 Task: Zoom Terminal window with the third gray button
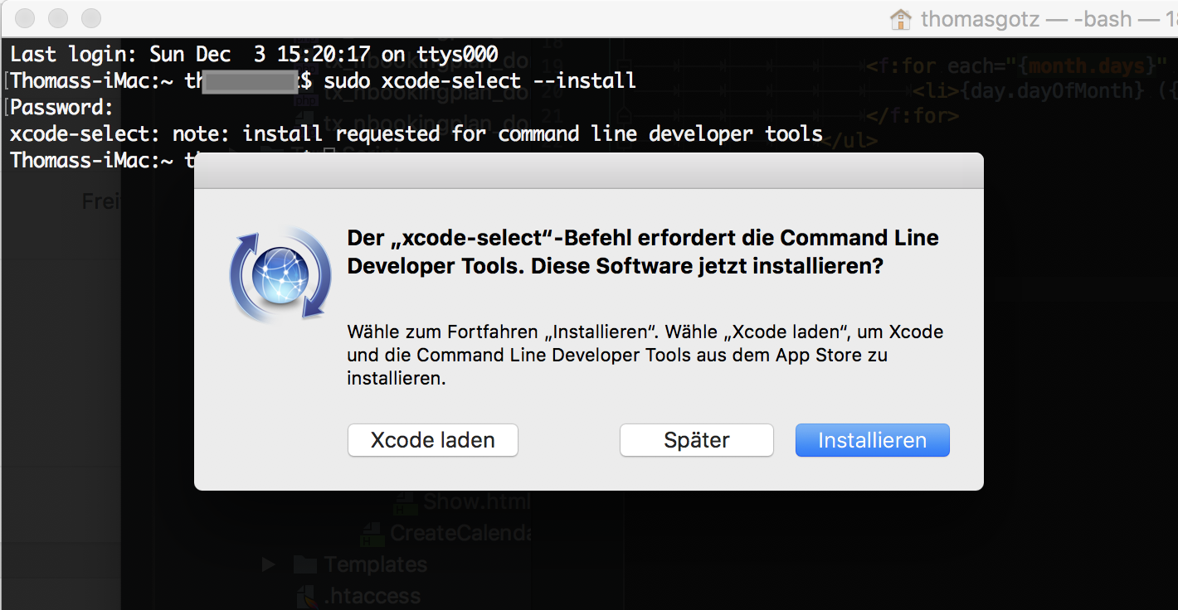[x=90, y=18]
